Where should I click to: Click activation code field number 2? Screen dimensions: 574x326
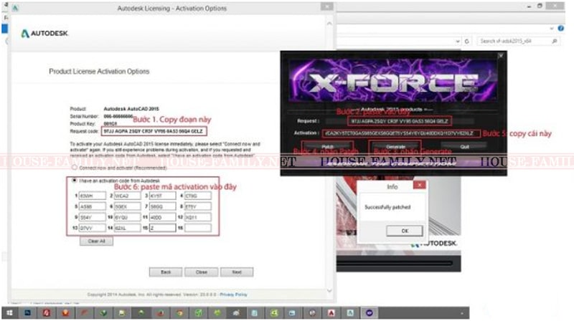click(x=128, y=196)
